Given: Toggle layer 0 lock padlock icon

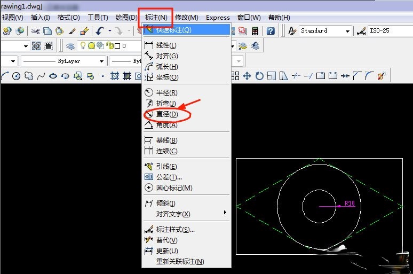Looking at the screenshot, I should point(110,46).
